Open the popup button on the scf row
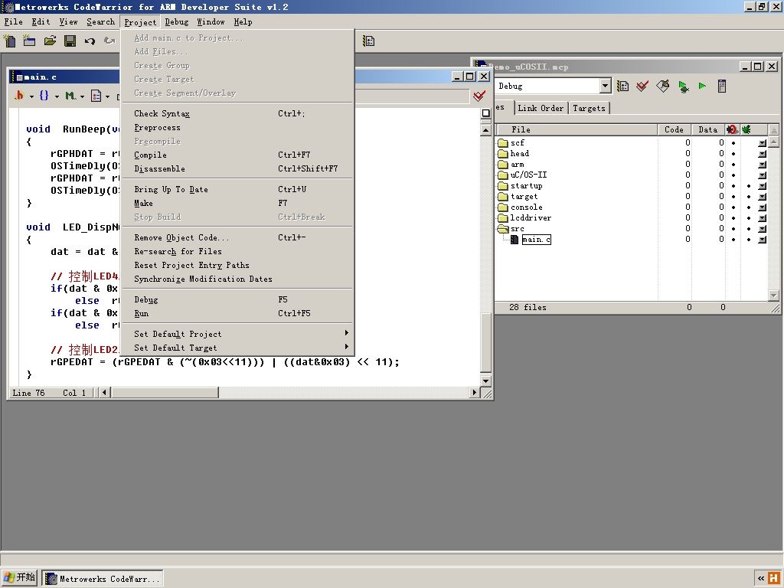Image resolution: width=784 pixels, height=588 pixels. coord(762,143)
